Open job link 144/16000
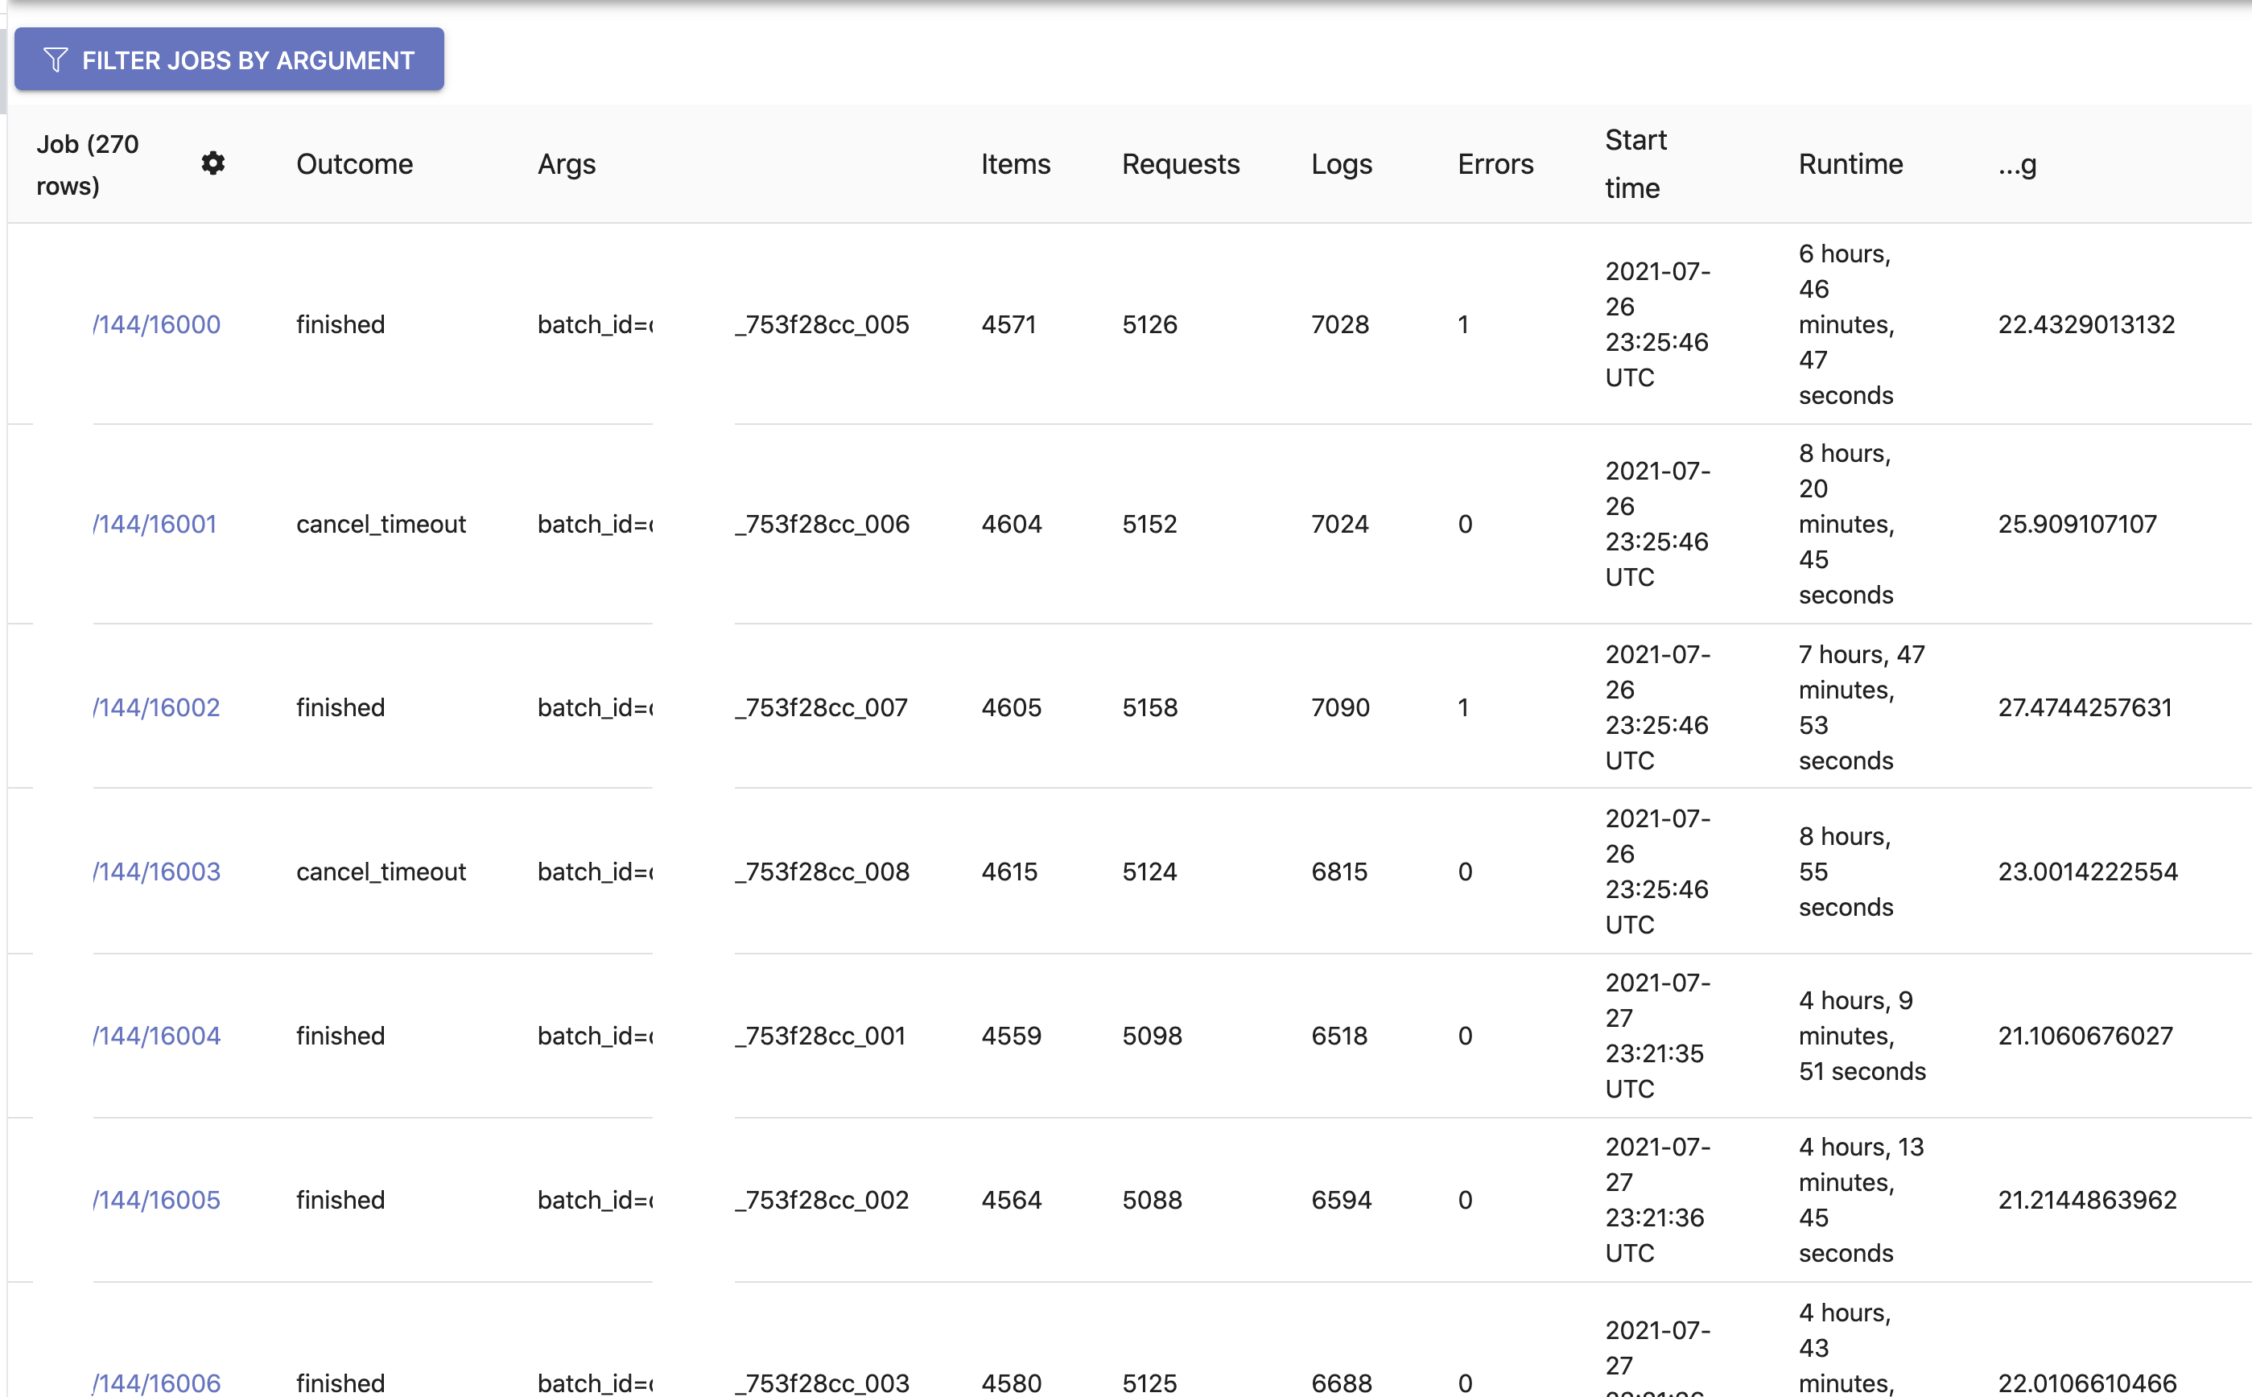The image size is (2252, 1397). (158, 324)
